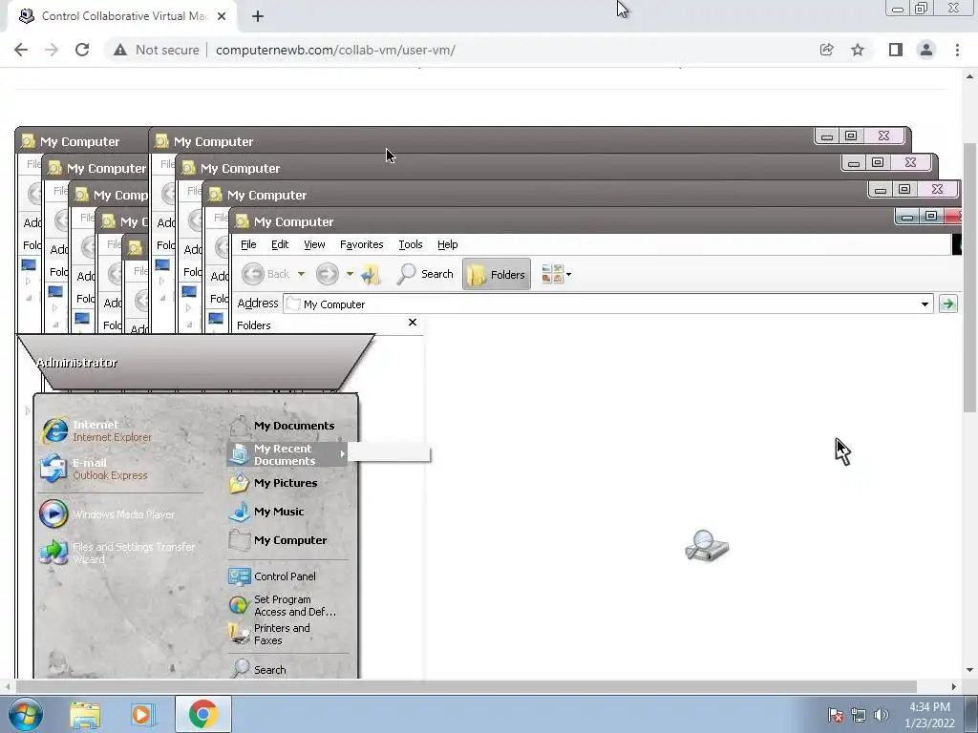Image resolution: width=978 pixels, height=733 pixels.
Task: Click the taskbar clock 4:34 PM
Action: click(x=929, y=707)
